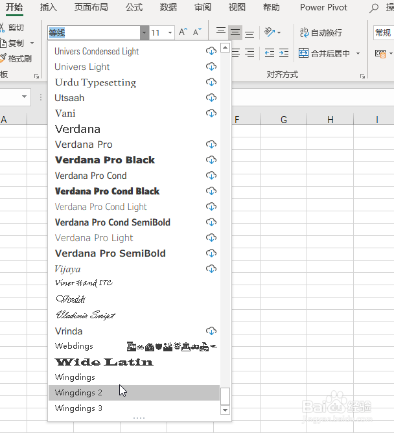Open the number format 常规 dropdown

tap(384, 33)
